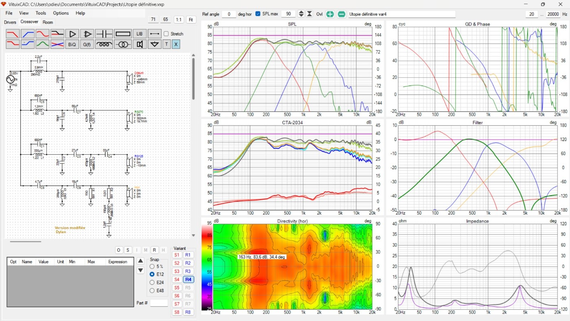Switch to the Drivers tab

click(10, 22)
